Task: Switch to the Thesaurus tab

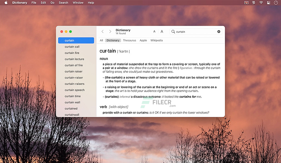Action: (129, 40)
